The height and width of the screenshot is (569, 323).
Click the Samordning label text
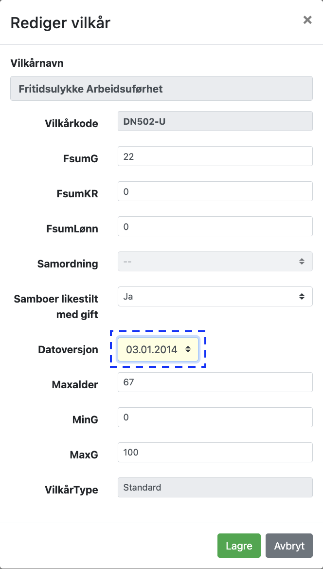coord(68,264)
